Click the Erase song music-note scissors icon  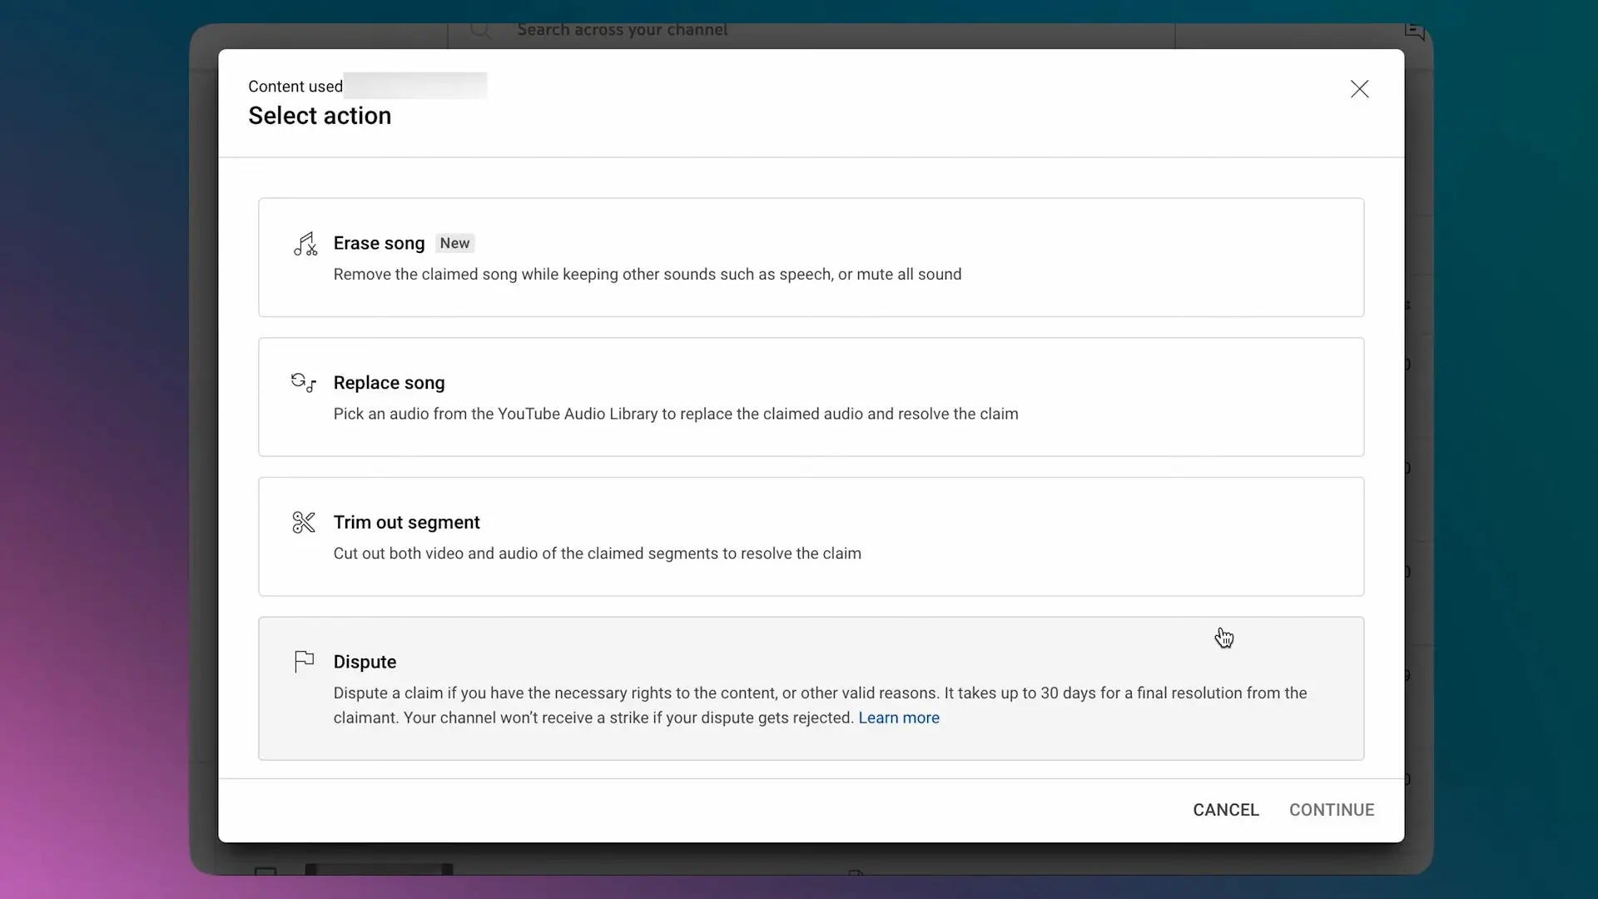coord(305,244)
